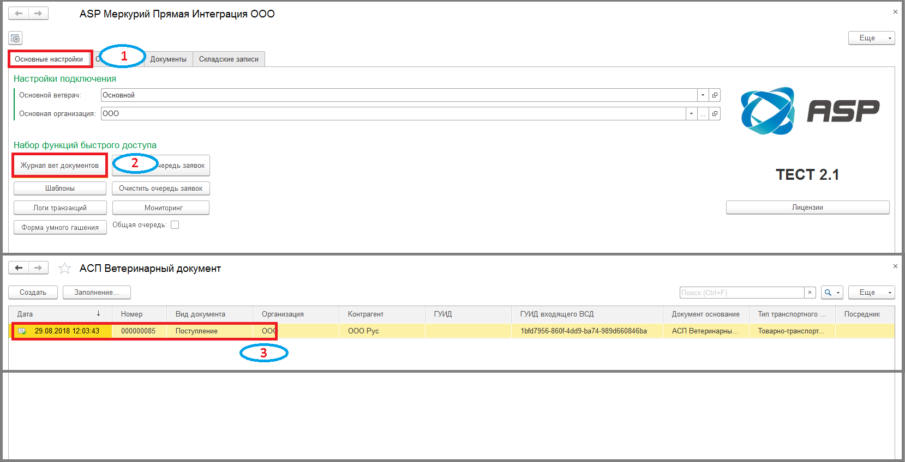This screenshot has width=905, height=462.
Task: Open the Еще menu in the document list
Action: (x=871, y=293)
